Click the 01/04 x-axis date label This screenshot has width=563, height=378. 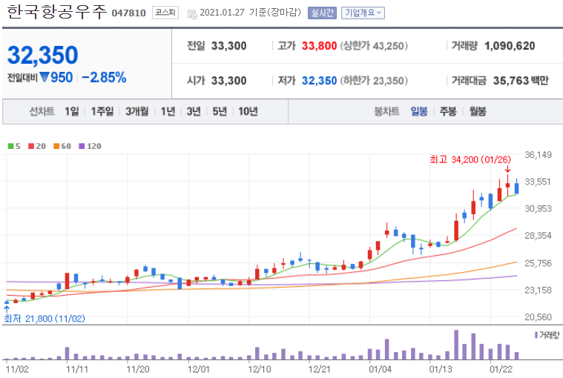381,369
